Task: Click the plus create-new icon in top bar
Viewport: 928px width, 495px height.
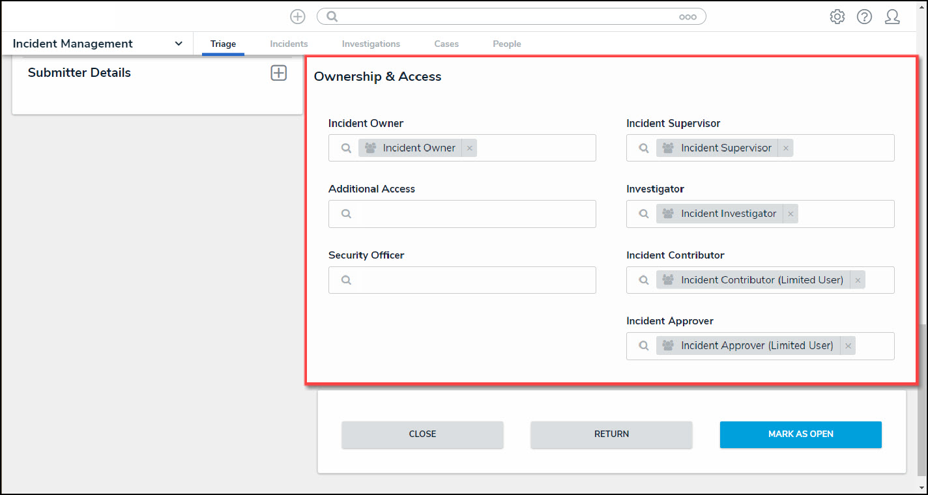Action: coord(298,17)
